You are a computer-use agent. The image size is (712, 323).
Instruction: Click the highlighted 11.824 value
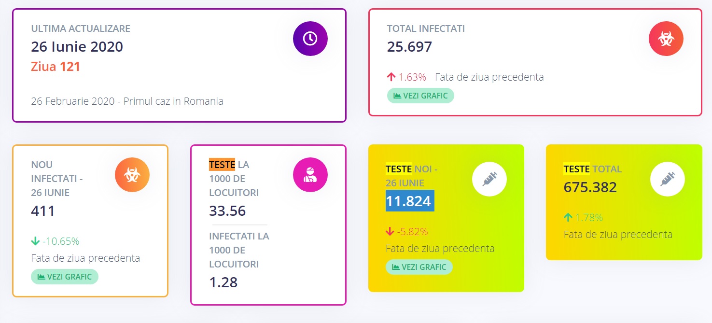tap(409, 201)
